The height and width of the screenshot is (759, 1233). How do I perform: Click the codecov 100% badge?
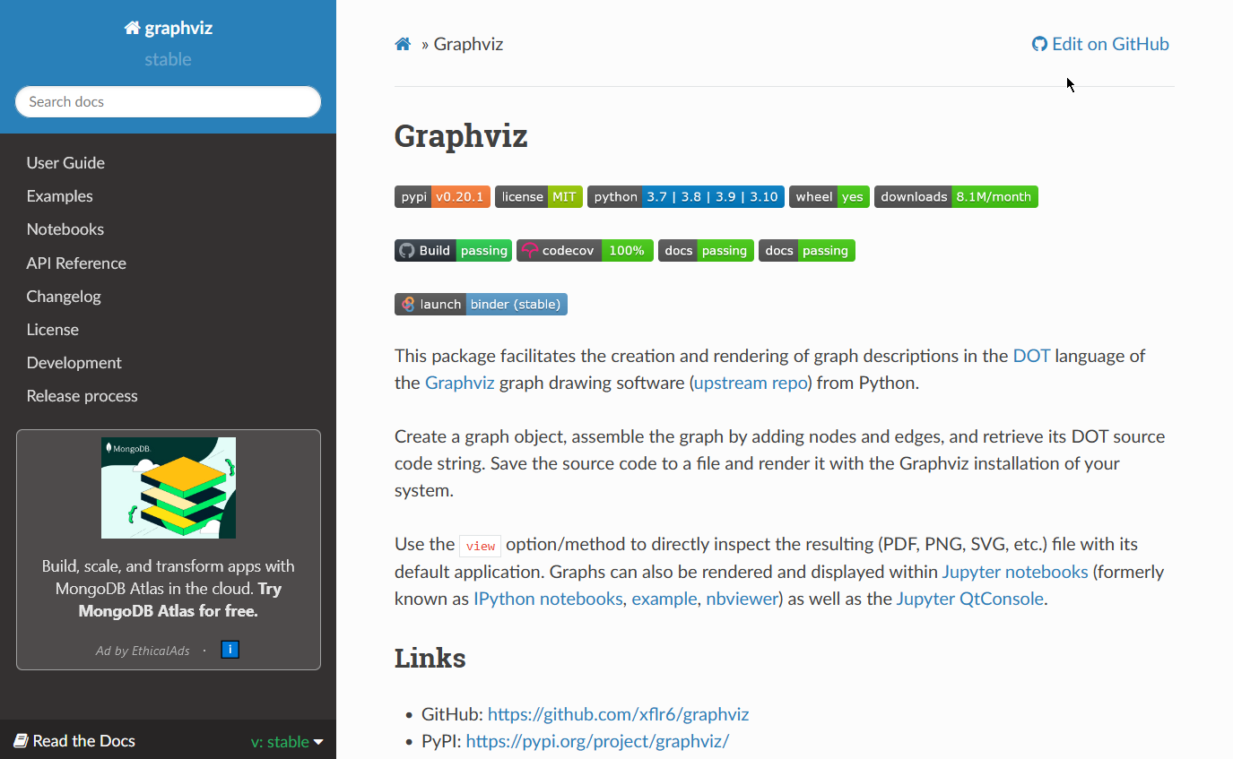coord(585,250)
